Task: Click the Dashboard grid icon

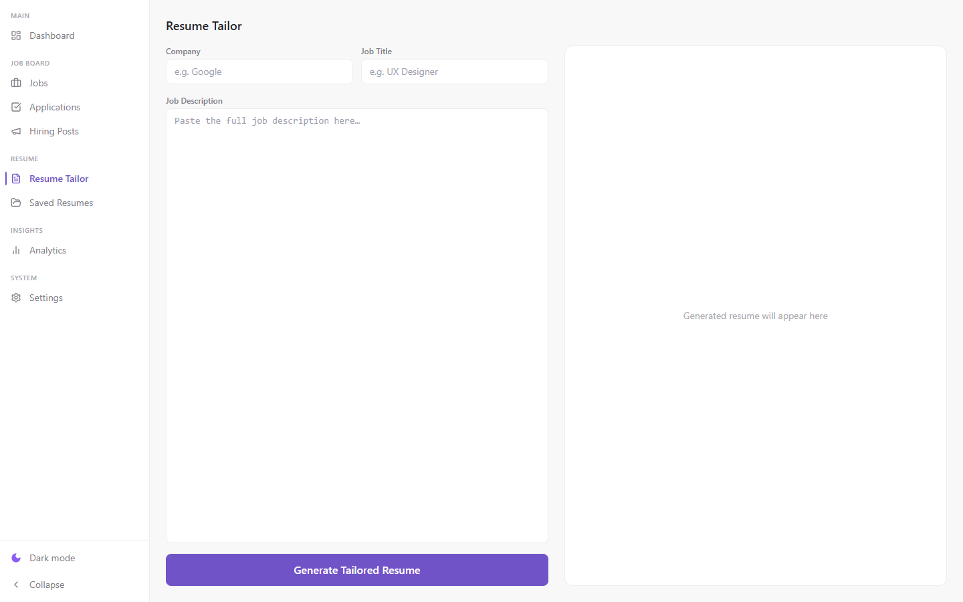Action: (16, 35)
